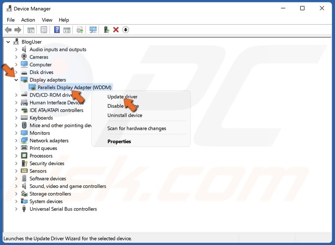This screenshot has width=335, height=245.
Task: Click the Universal Serial Bus plug icon
Action: [x=24, y=209]
